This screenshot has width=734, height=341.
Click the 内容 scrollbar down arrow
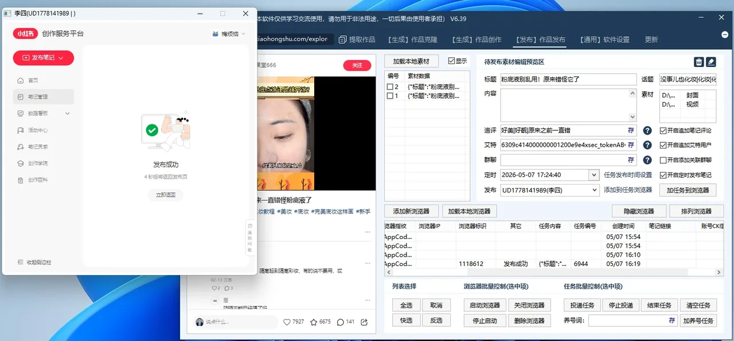(x=633, y=117)
